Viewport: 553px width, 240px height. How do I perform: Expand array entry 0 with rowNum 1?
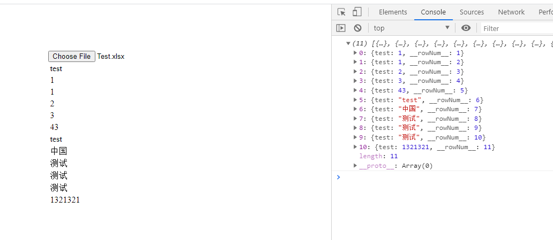[x=355, y=53]
